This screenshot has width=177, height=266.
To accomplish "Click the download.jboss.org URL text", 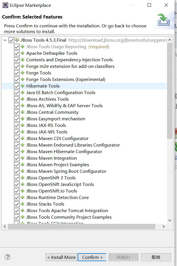I will coord(118,40).
